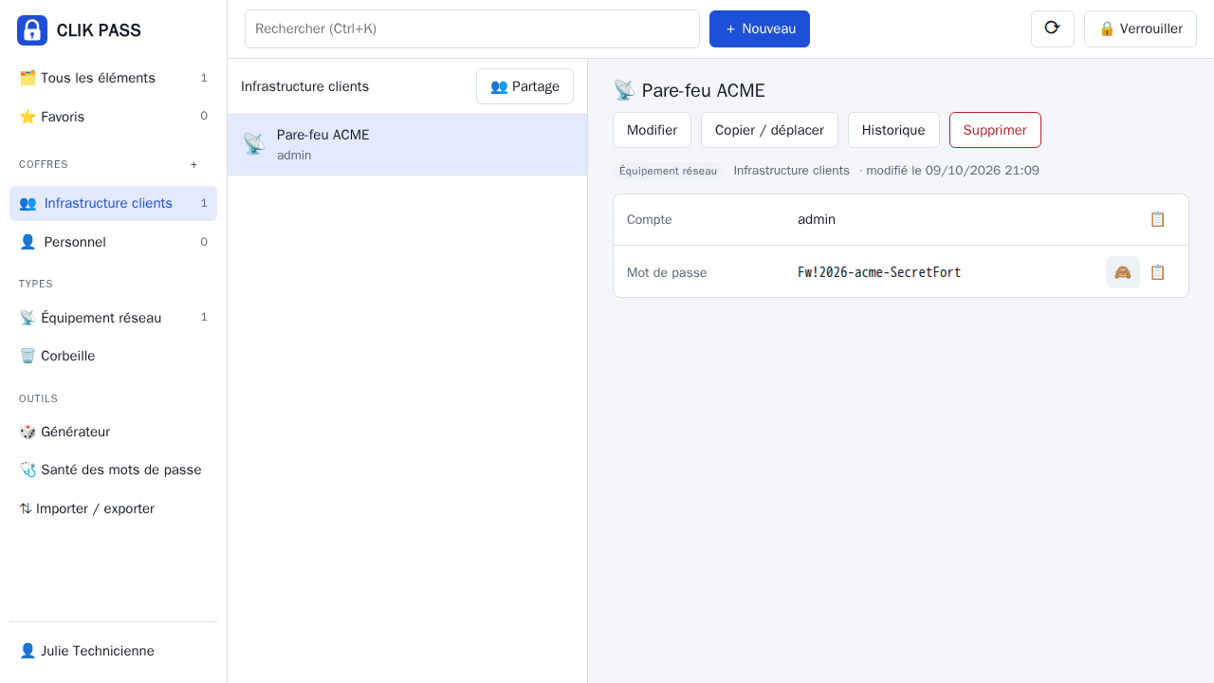Open Tous les éléments
This screenshot has height=683, width=1214.
tap(113, 78)
